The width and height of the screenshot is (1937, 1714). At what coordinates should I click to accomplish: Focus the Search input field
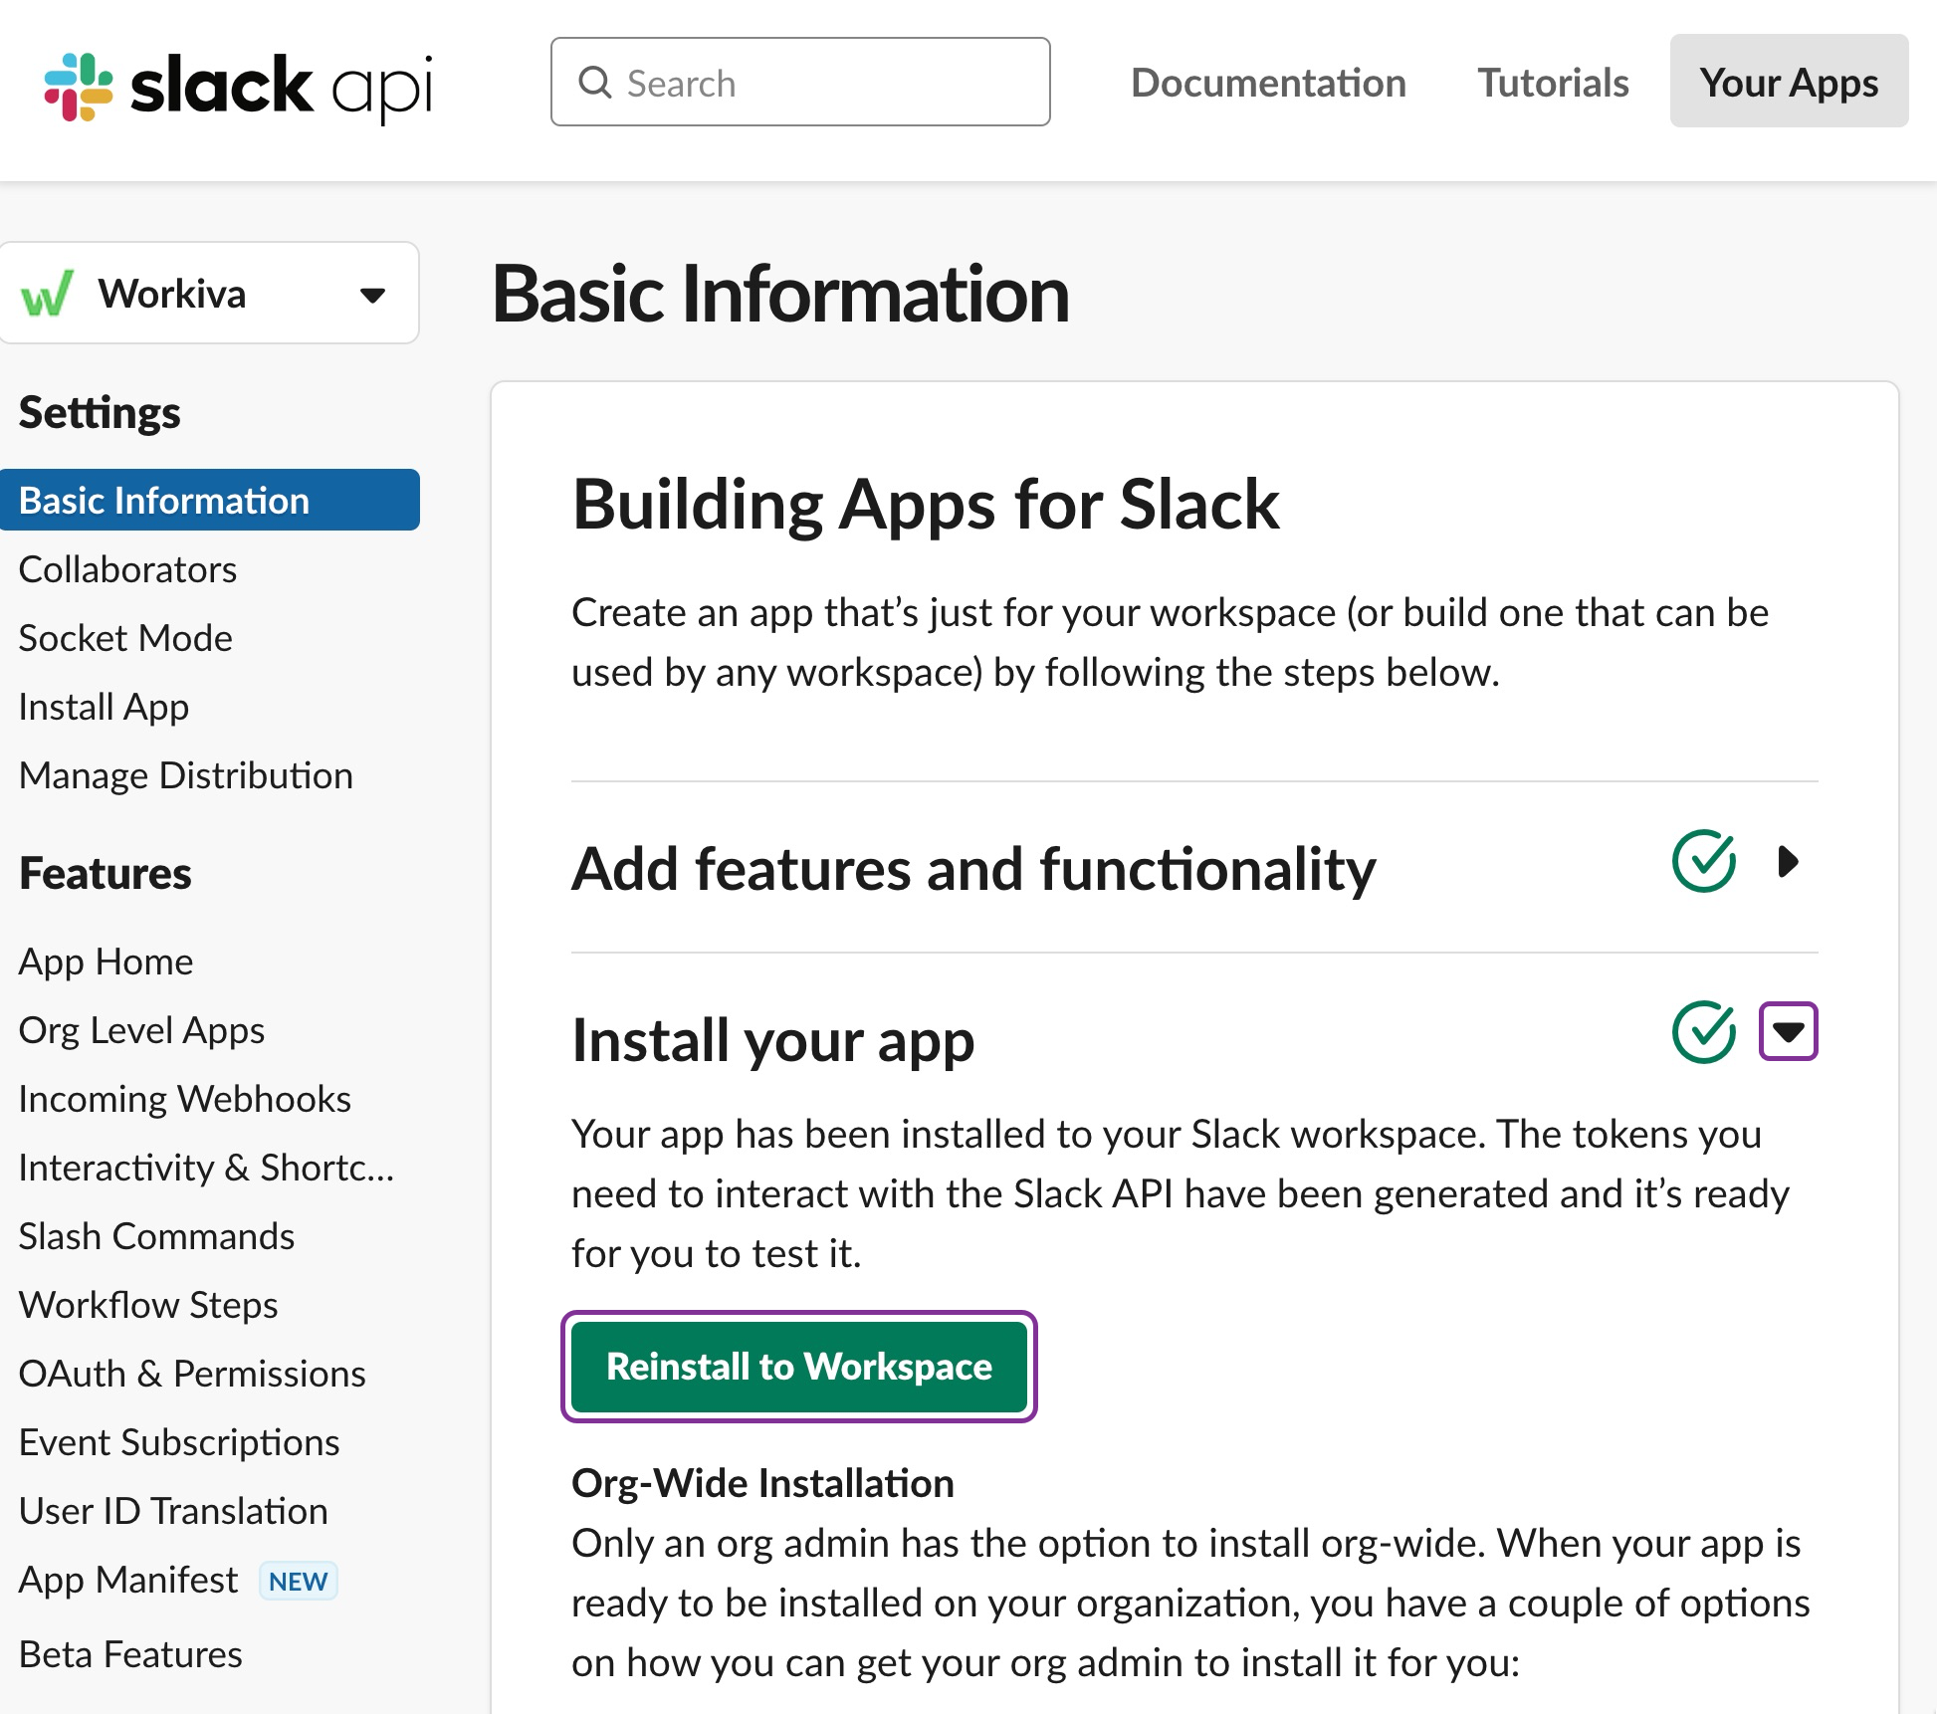click(800, 82)
